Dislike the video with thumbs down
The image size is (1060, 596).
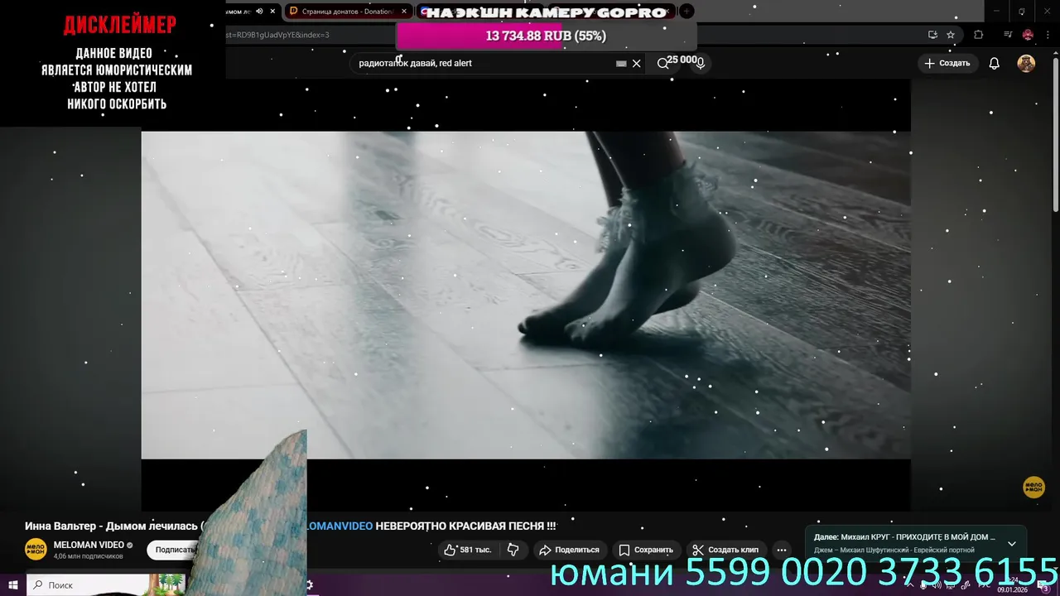pyautogui.click(x=513, y=550)
